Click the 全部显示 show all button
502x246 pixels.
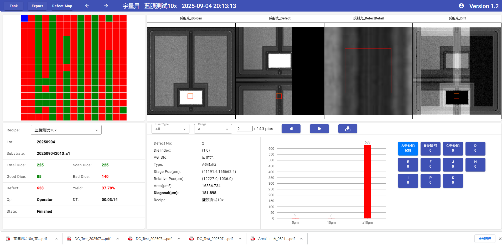point(485,239)
